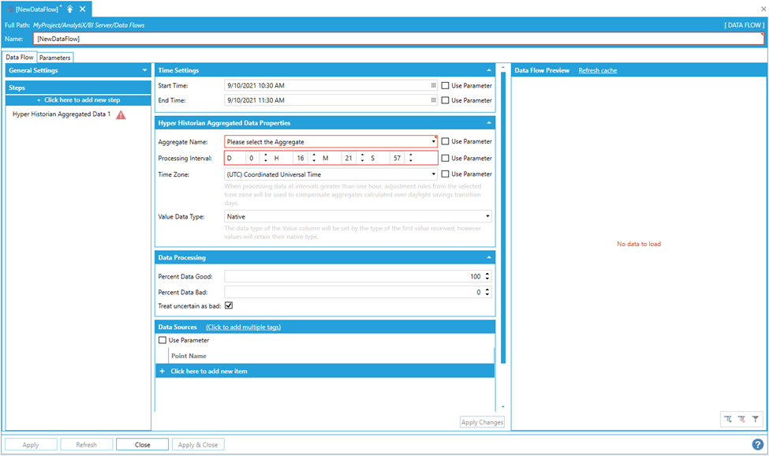Click the warning triangle beside Hyper Historian step
Viewport: 769px width, 456px height.
[x=121, y=115]
